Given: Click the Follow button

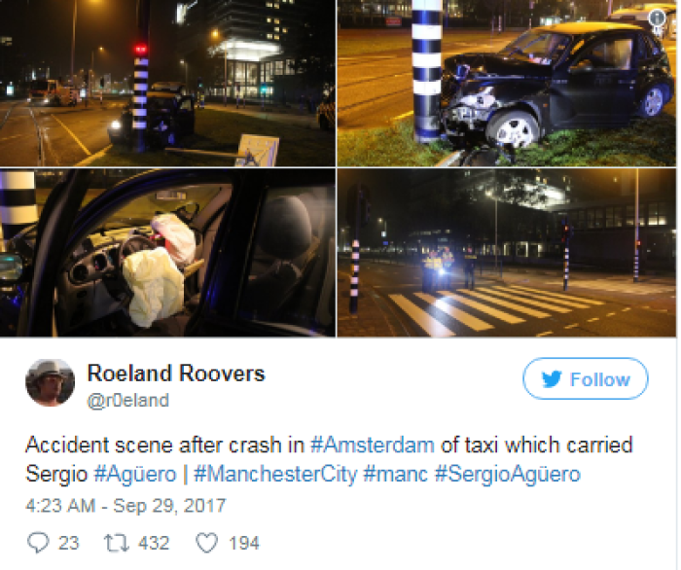Looking at the screenshot, I should click(586, 378).
